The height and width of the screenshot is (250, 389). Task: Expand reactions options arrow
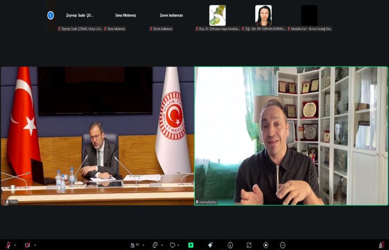coord(178,245)
